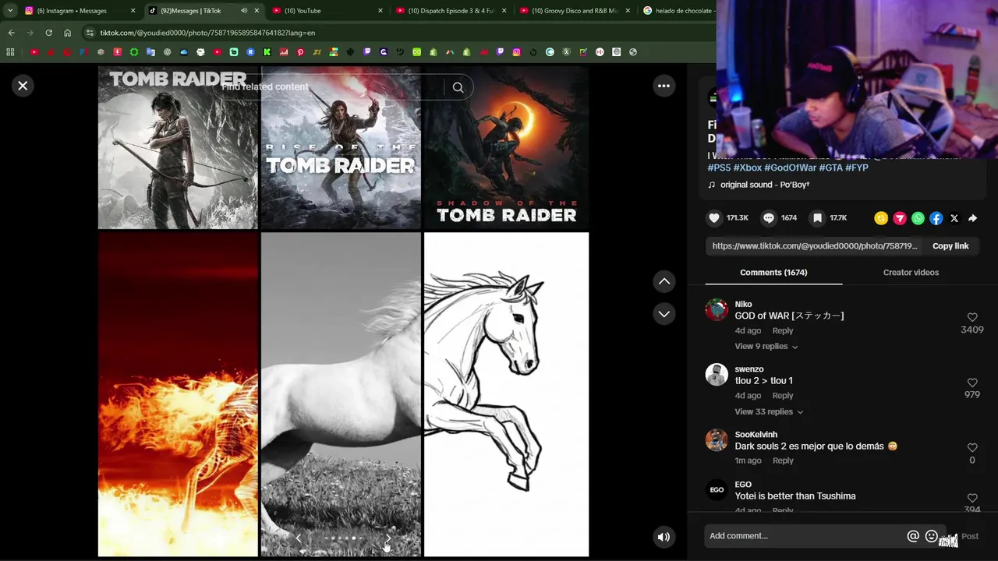Reply to swenzo's comment
The image size is (998, 561).
coord(783,396)
